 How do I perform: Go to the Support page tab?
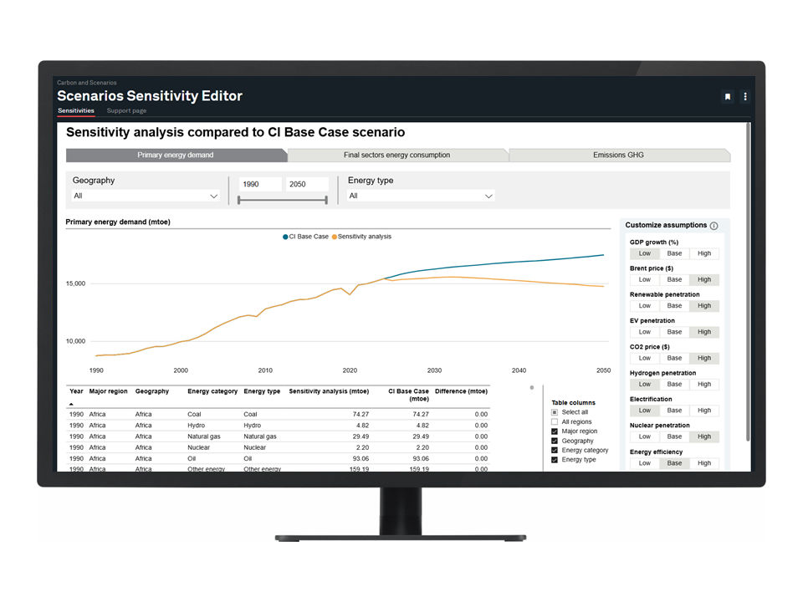click(126, 111)
